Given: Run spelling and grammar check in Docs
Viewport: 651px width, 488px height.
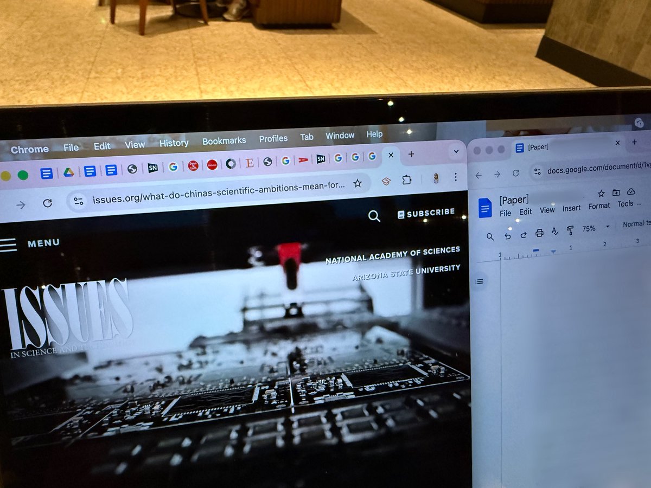Looking at the screenshot, I should (554, 232).
